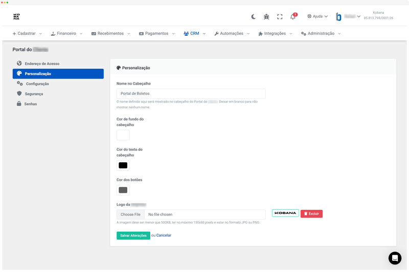
Task: Toggle dark mode with the moon icon
Action: point(254,16)
